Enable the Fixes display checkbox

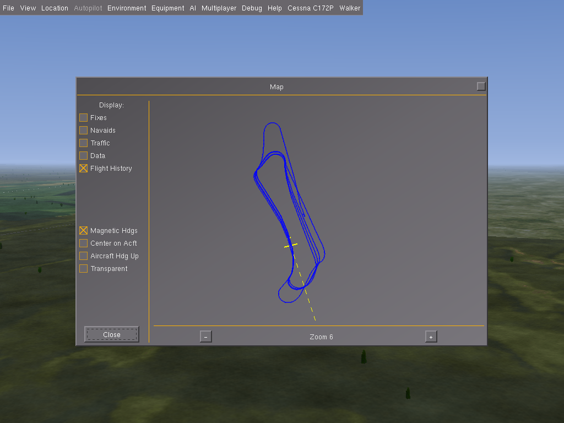(x=83, y=117)
